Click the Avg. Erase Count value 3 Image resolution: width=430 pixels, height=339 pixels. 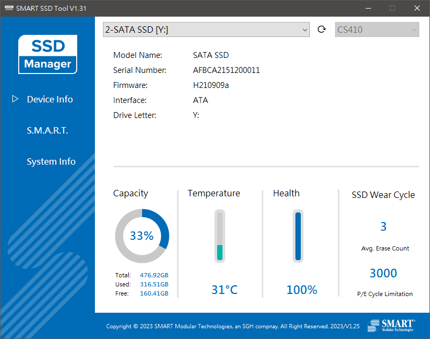[383, 226]
